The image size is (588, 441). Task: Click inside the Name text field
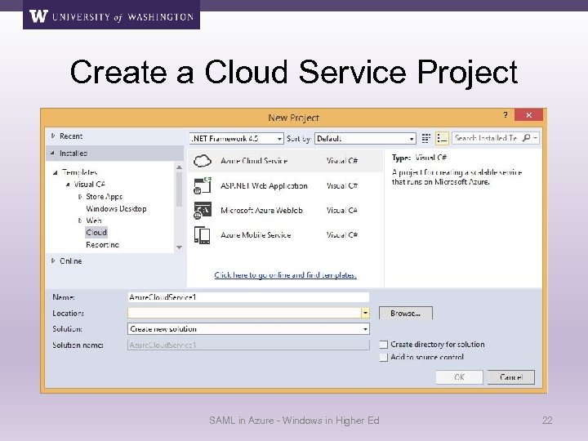pos(248,297)
